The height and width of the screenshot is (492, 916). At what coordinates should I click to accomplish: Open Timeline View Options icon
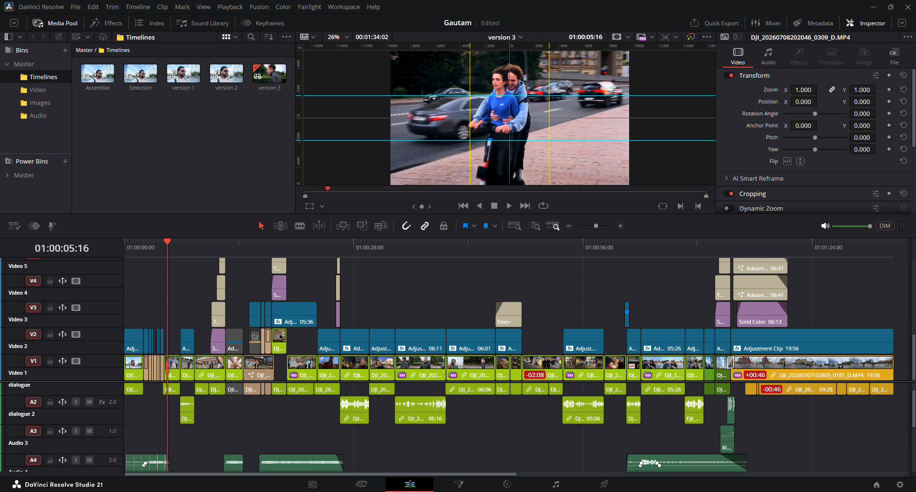[x=14, y=226]
